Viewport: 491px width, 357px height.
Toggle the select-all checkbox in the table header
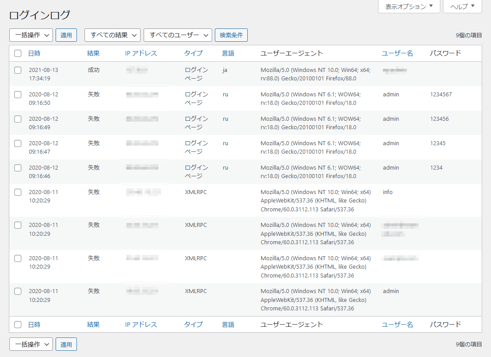(18, 53)
